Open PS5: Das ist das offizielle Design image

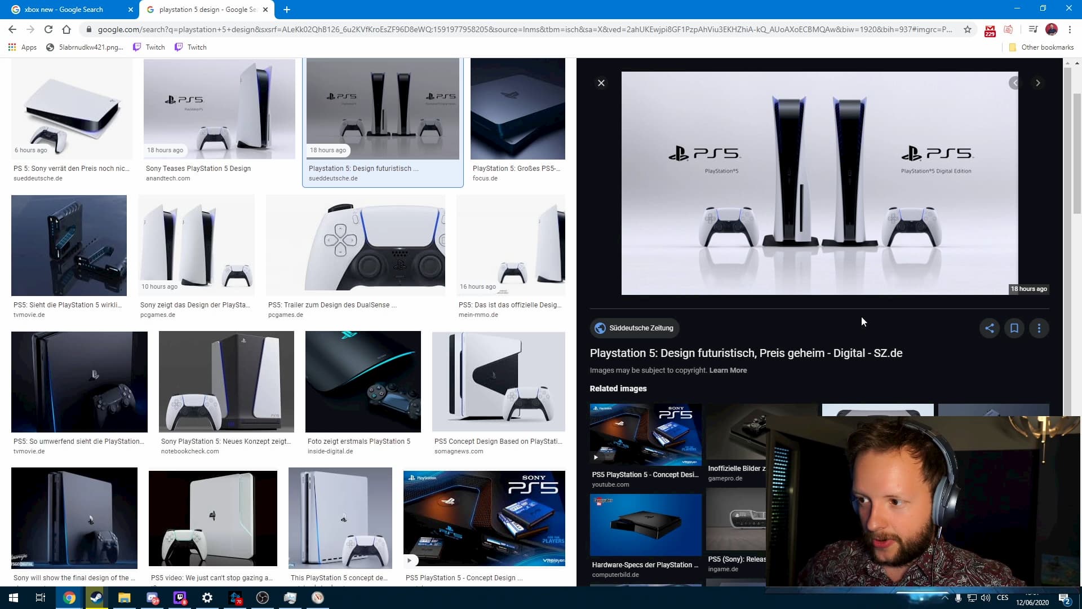[511, 245]
